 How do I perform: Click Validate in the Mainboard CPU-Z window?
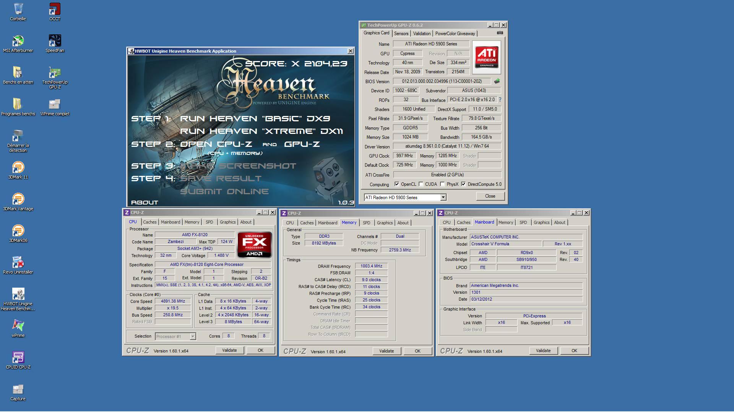click(x=543, y=351)
